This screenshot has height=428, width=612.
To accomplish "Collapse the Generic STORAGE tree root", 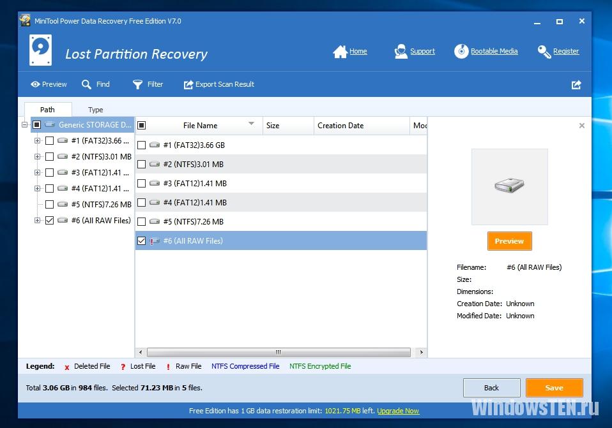I will (24, 125).
